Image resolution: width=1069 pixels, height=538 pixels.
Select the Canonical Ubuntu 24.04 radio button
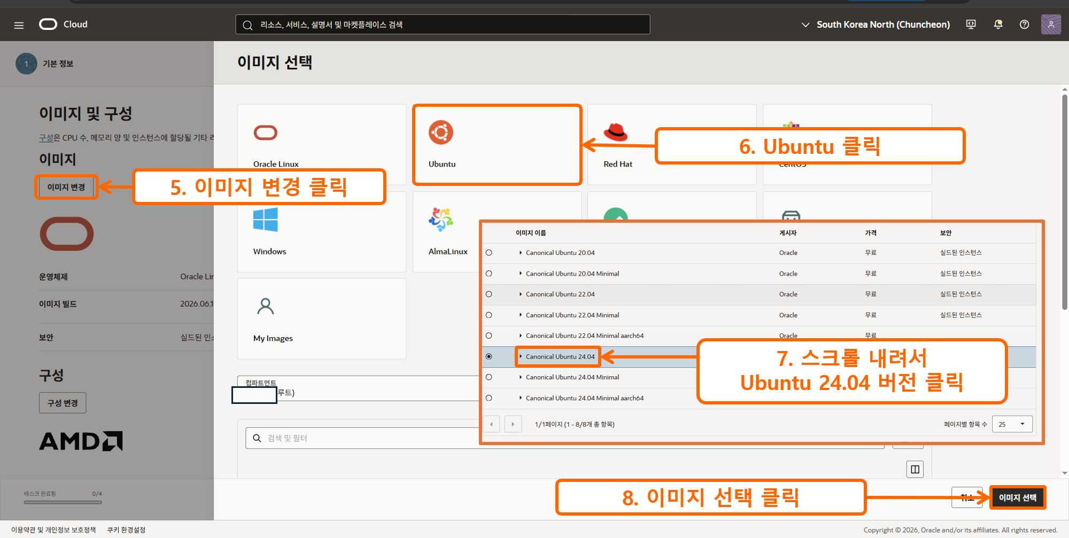pos(489,356)
